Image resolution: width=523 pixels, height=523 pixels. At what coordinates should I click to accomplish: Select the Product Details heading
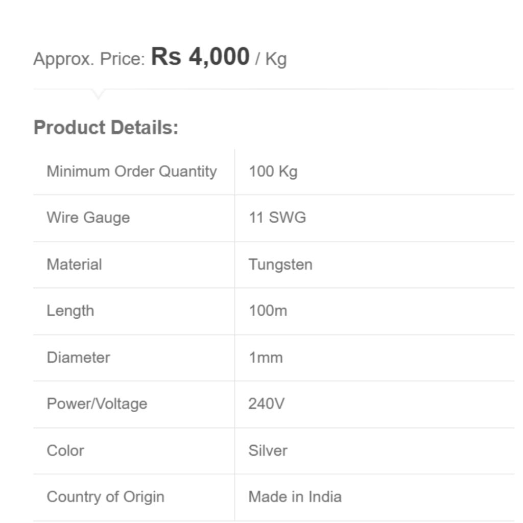click(106, 127)
